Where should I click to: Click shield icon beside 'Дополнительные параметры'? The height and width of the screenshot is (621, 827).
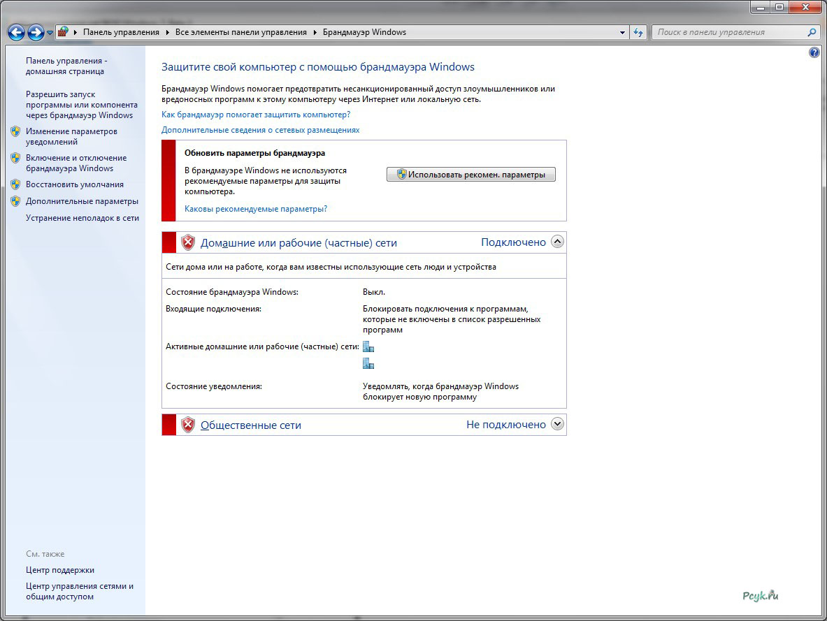point(15,201)
